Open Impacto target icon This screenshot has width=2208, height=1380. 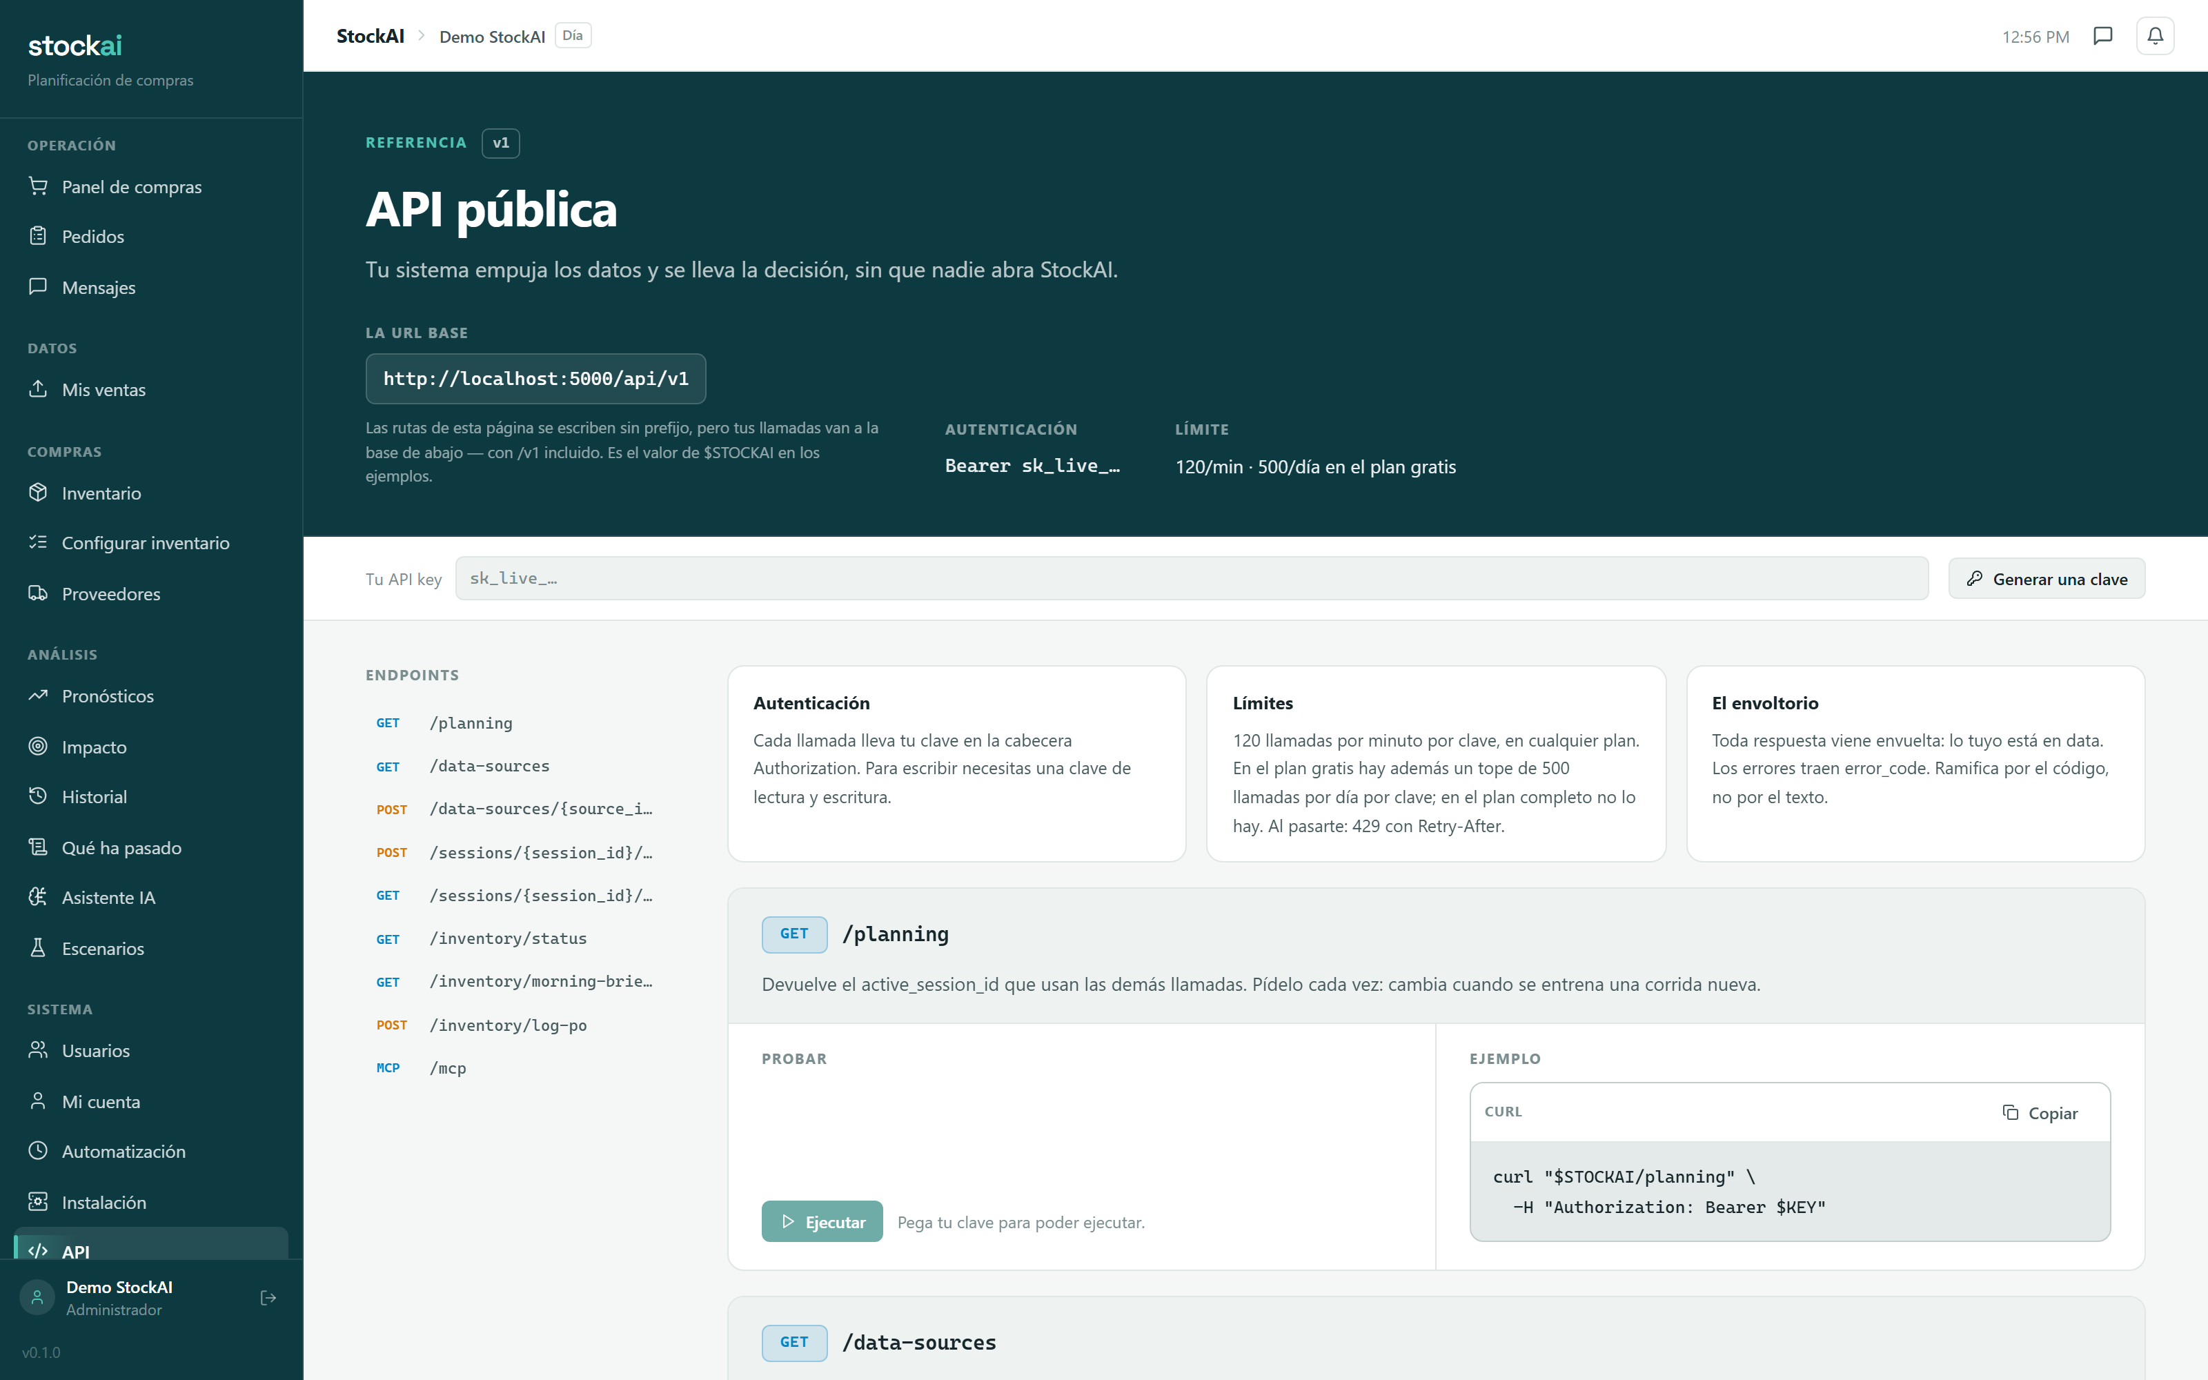37,747
